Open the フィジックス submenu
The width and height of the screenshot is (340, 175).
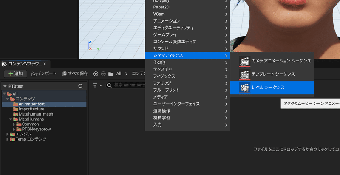[187, 76]
